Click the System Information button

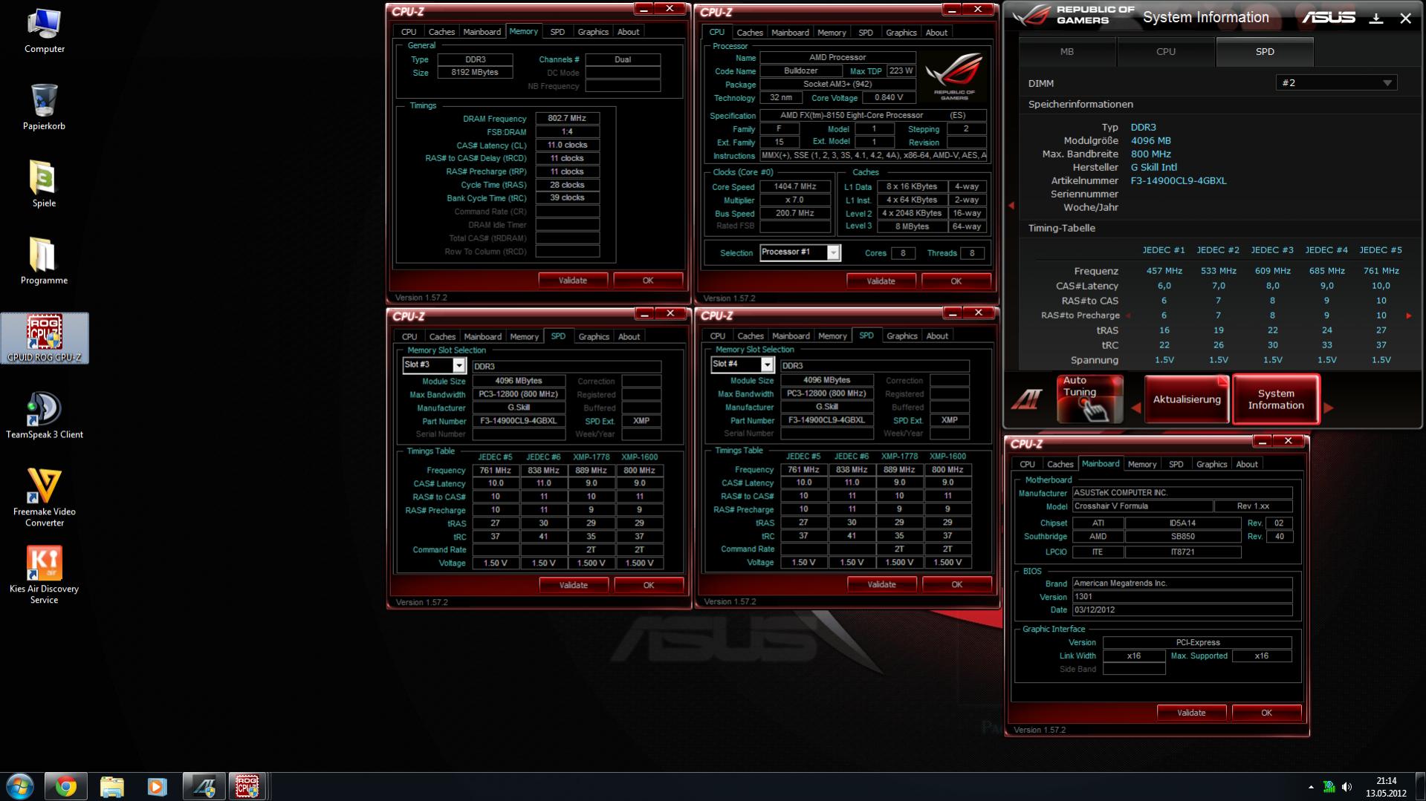tap(1276, 400)
